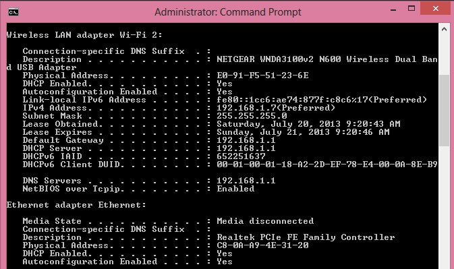Viewport: 454px width, 269px height.
Task: Click the Lease Obtained date value
Action: click(309, 124)
